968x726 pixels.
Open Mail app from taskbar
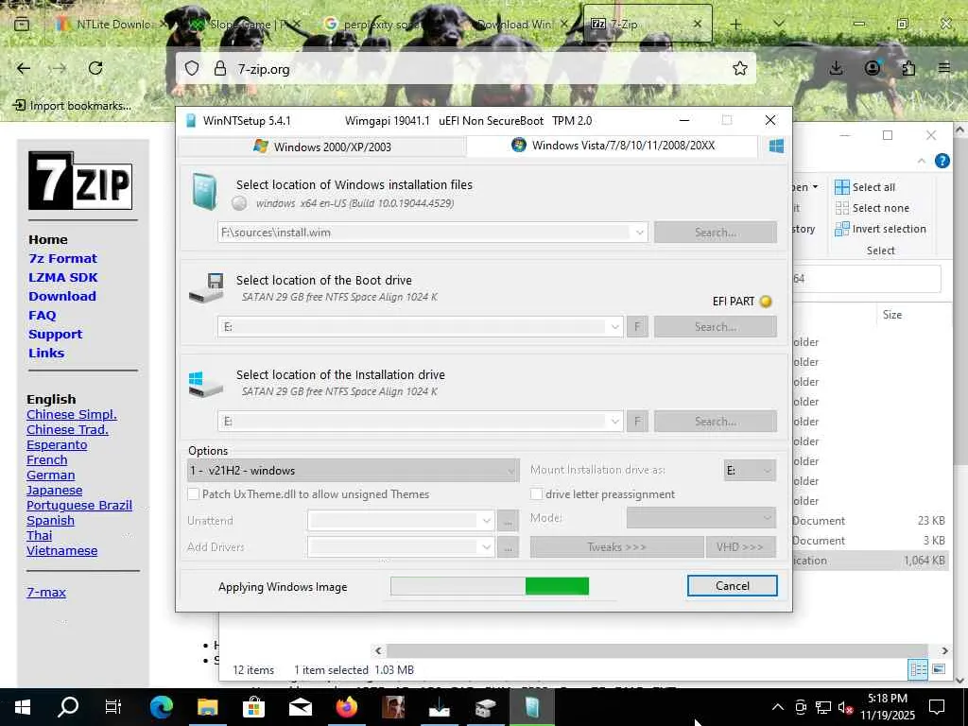coord(300,707)
